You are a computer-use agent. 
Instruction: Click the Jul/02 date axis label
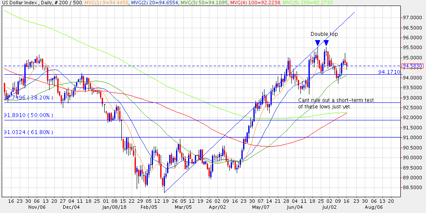329,207
